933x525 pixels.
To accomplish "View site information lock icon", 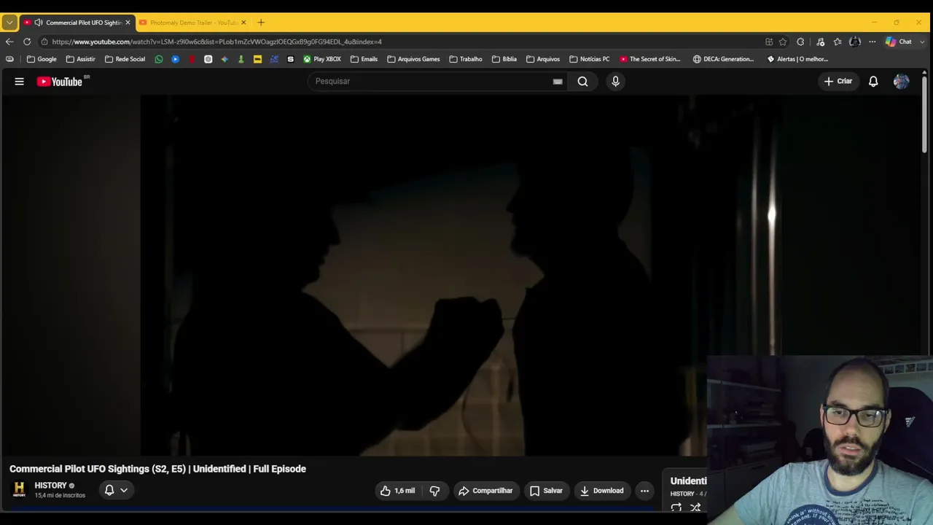I will (44, 42).
